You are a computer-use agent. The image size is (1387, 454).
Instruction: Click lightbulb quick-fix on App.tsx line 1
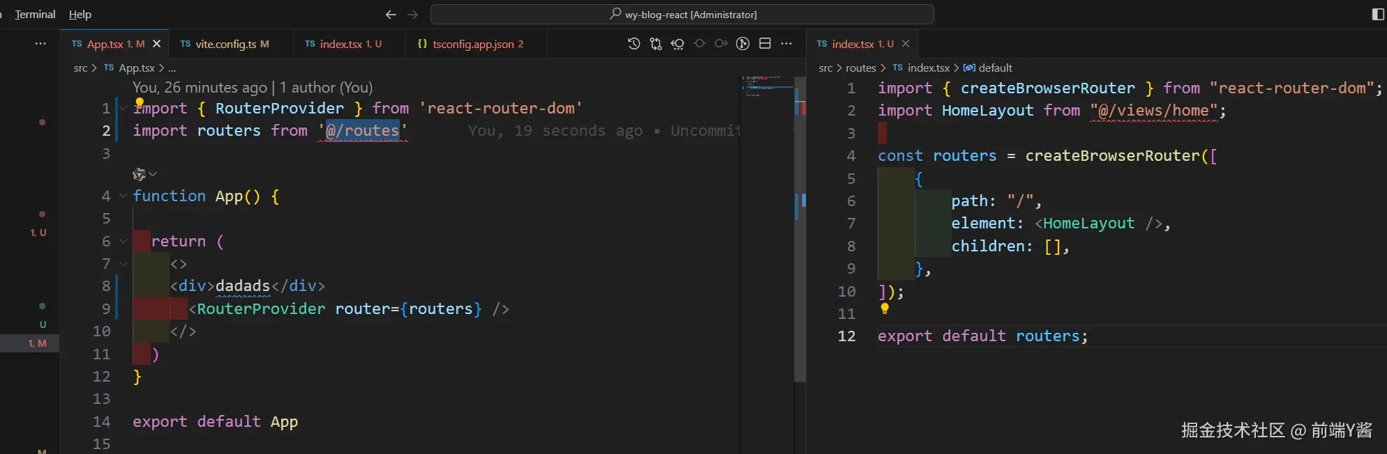pos(140,103)
